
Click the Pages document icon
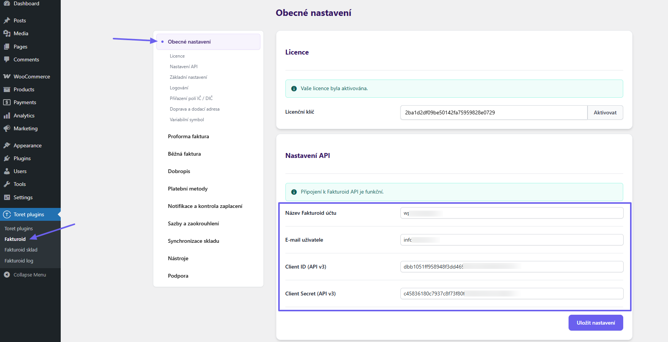click(x=7, y=47)
